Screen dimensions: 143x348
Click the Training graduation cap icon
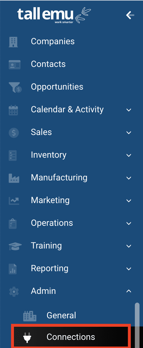15,246
